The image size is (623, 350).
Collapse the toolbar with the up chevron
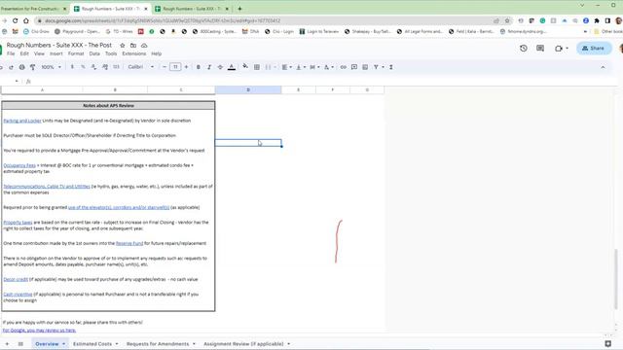(x=603, y=67)
